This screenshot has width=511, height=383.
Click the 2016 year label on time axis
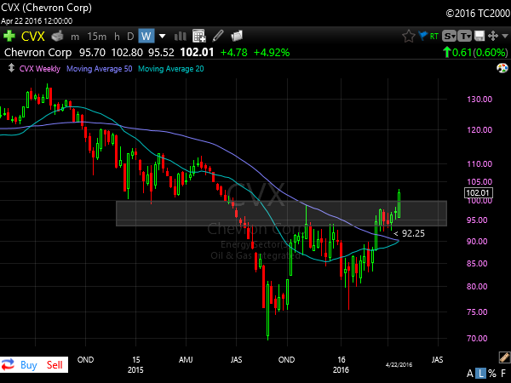[x=341, y=370]
